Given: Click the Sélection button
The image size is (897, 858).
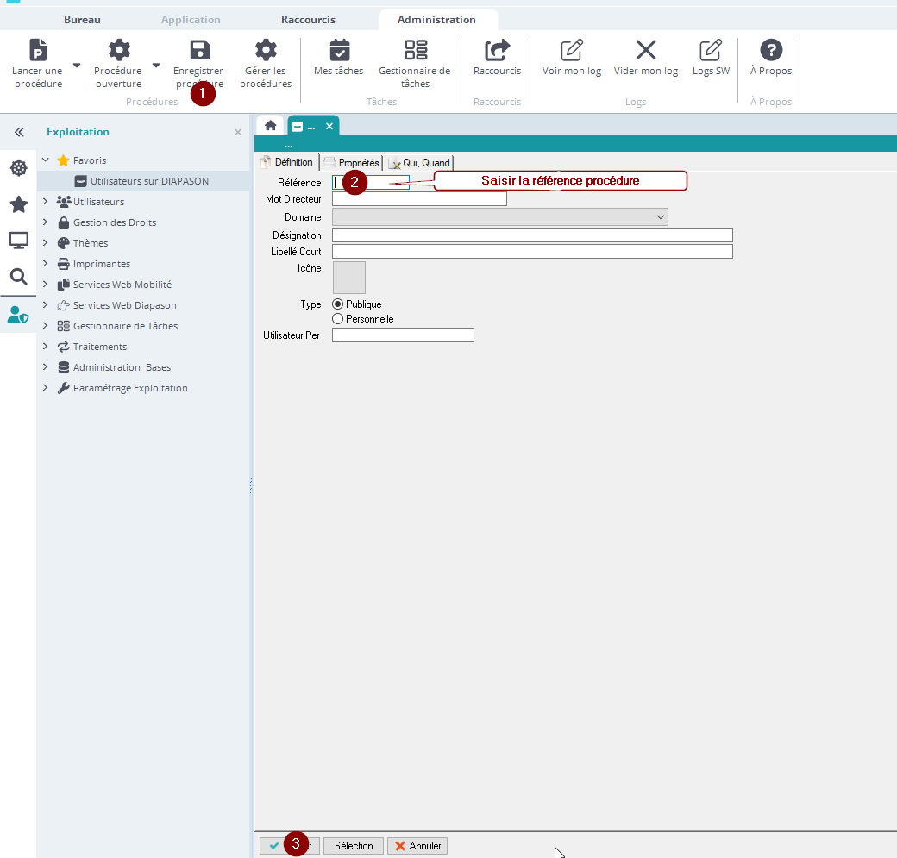Looking at the screenshot, I should point(354,846).
